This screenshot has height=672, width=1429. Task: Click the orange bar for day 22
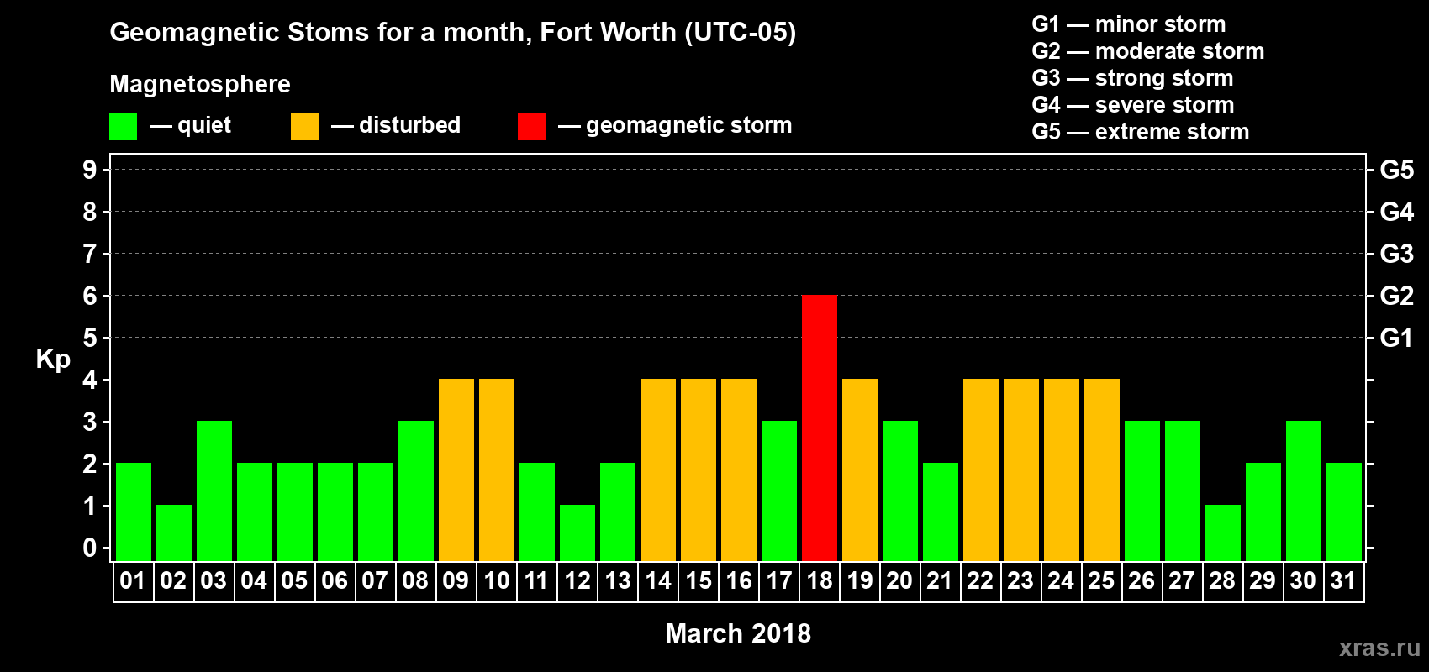click(981, 470)
